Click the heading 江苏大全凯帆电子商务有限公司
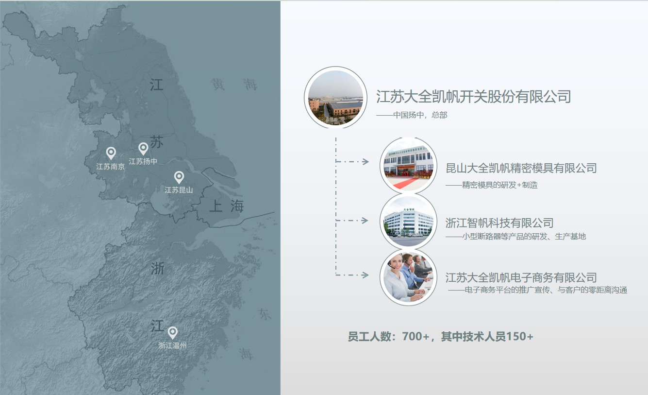 [521, 277]
